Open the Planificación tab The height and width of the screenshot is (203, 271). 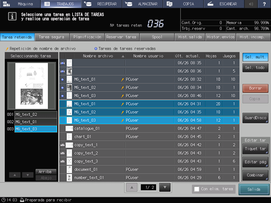pos(87,37)
